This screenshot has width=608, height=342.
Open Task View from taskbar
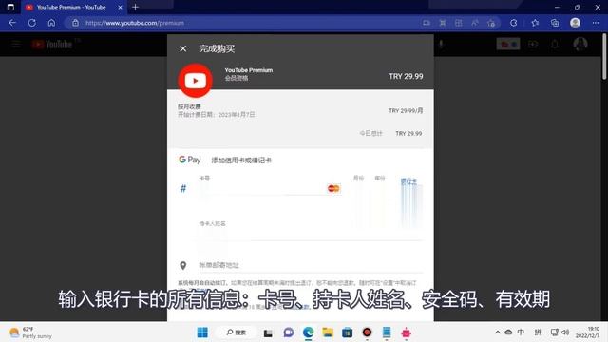[268, 332]
